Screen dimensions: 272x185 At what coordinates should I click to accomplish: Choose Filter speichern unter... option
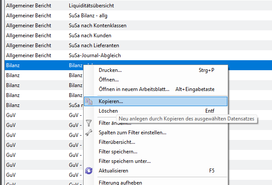pyautogui.click(x=125, y=161)
